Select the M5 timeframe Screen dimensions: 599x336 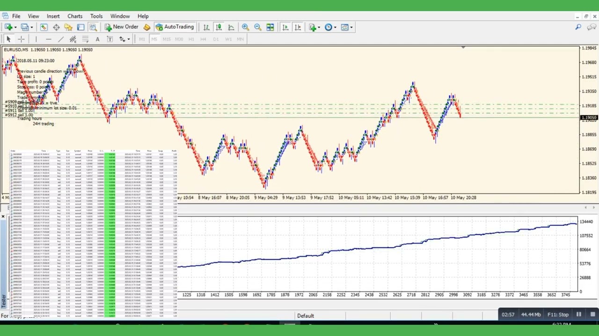pos(154,39)
